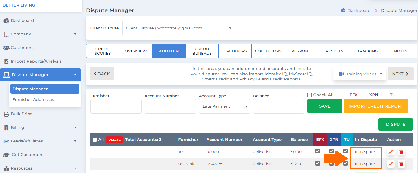This screenshot has height=173, width=418.
Task: Switch to the Credit Scores tab
Action: tap(103, 51)
